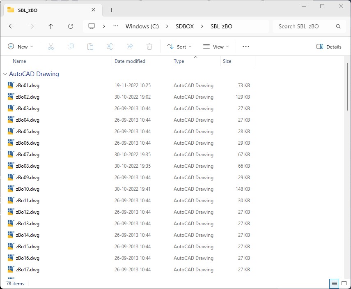
Task: Click the zBo10.dwg file icon
Action: (x=11, y=189)
